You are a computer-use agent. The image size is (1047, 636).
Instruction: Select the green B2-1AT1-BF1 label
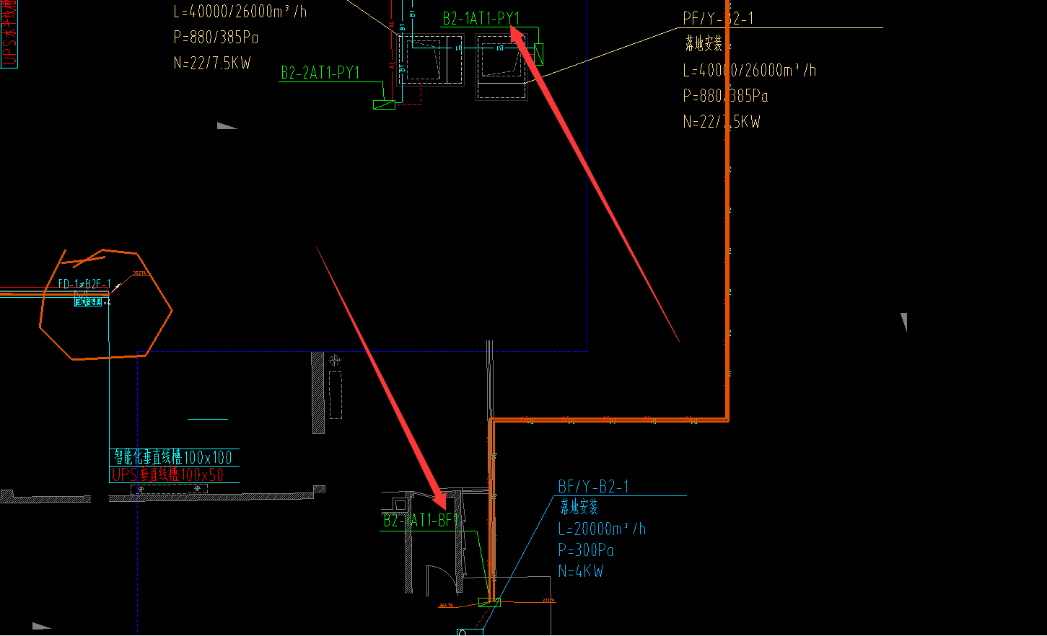tap(421, 521)
